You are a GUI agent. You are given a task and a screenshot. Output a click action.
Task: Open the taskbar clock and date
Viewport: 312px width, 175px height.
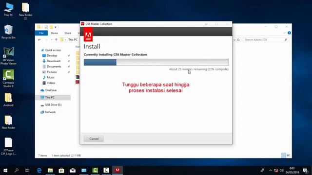tap(292, 171)
